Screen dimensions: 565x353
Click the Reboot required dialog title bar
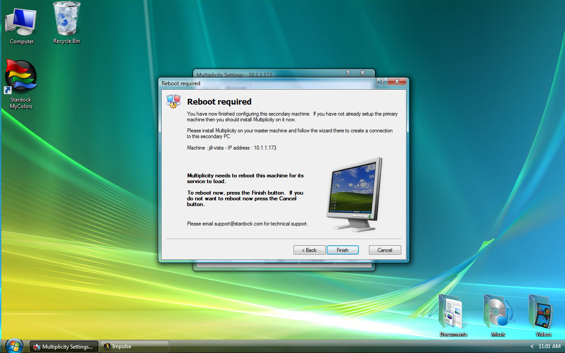click(267, 83)
